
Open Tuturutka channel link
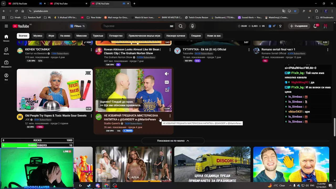point(188,54)
